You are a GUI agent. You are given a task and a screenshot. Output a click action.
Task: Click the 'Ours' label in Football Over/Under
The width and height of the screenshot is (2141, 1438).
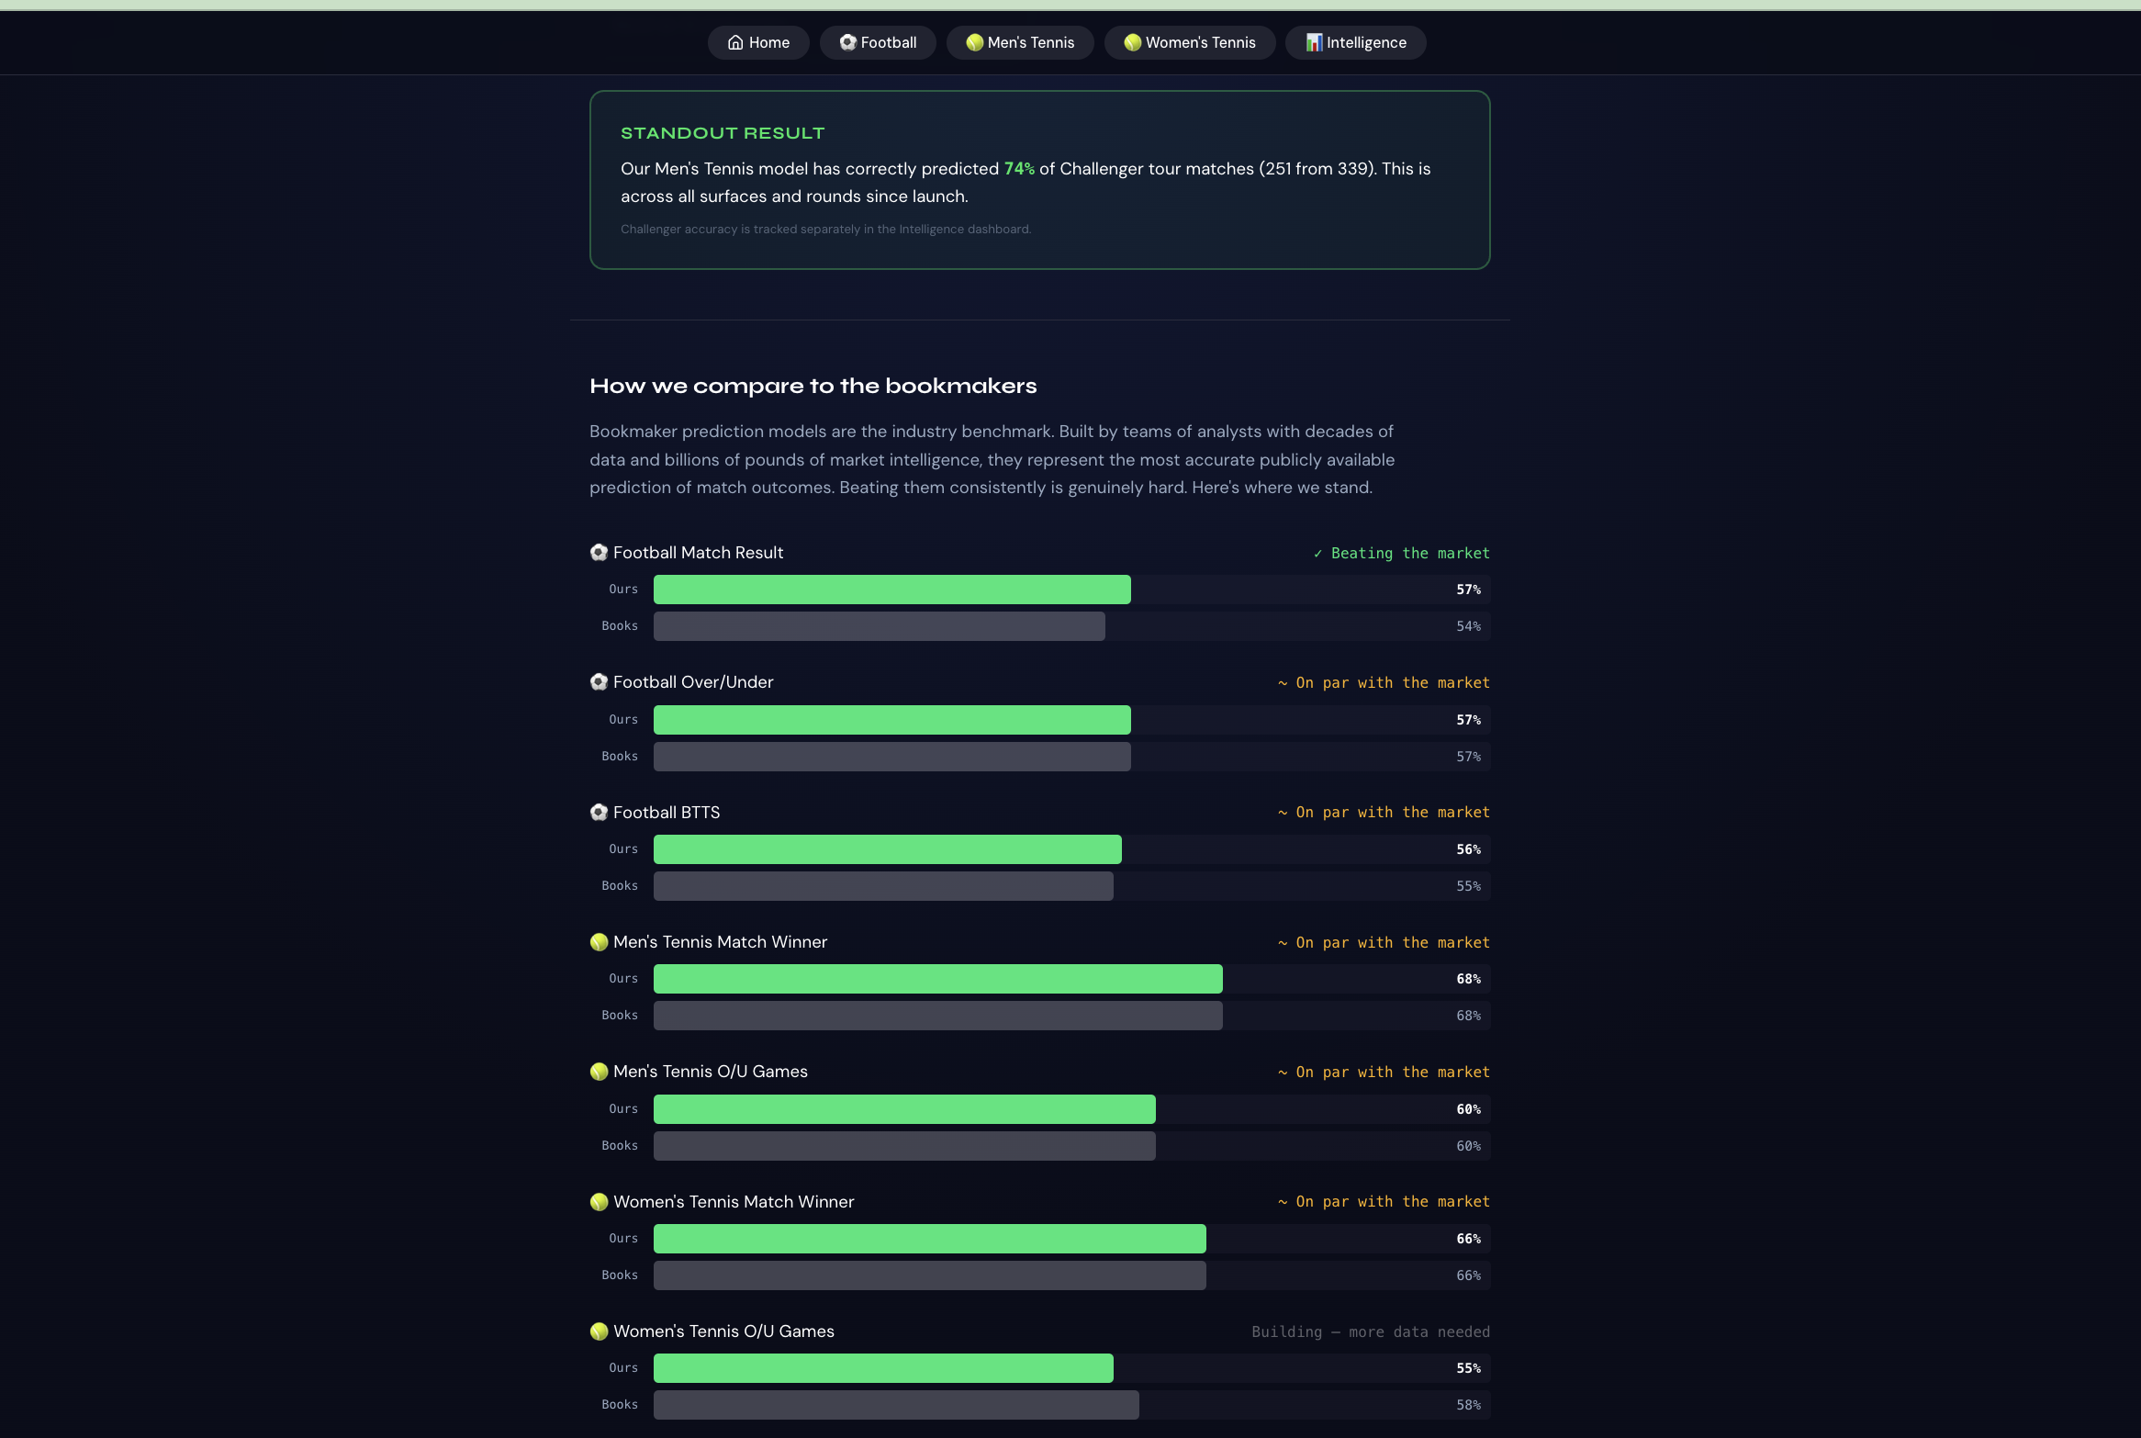coord(623,720)
